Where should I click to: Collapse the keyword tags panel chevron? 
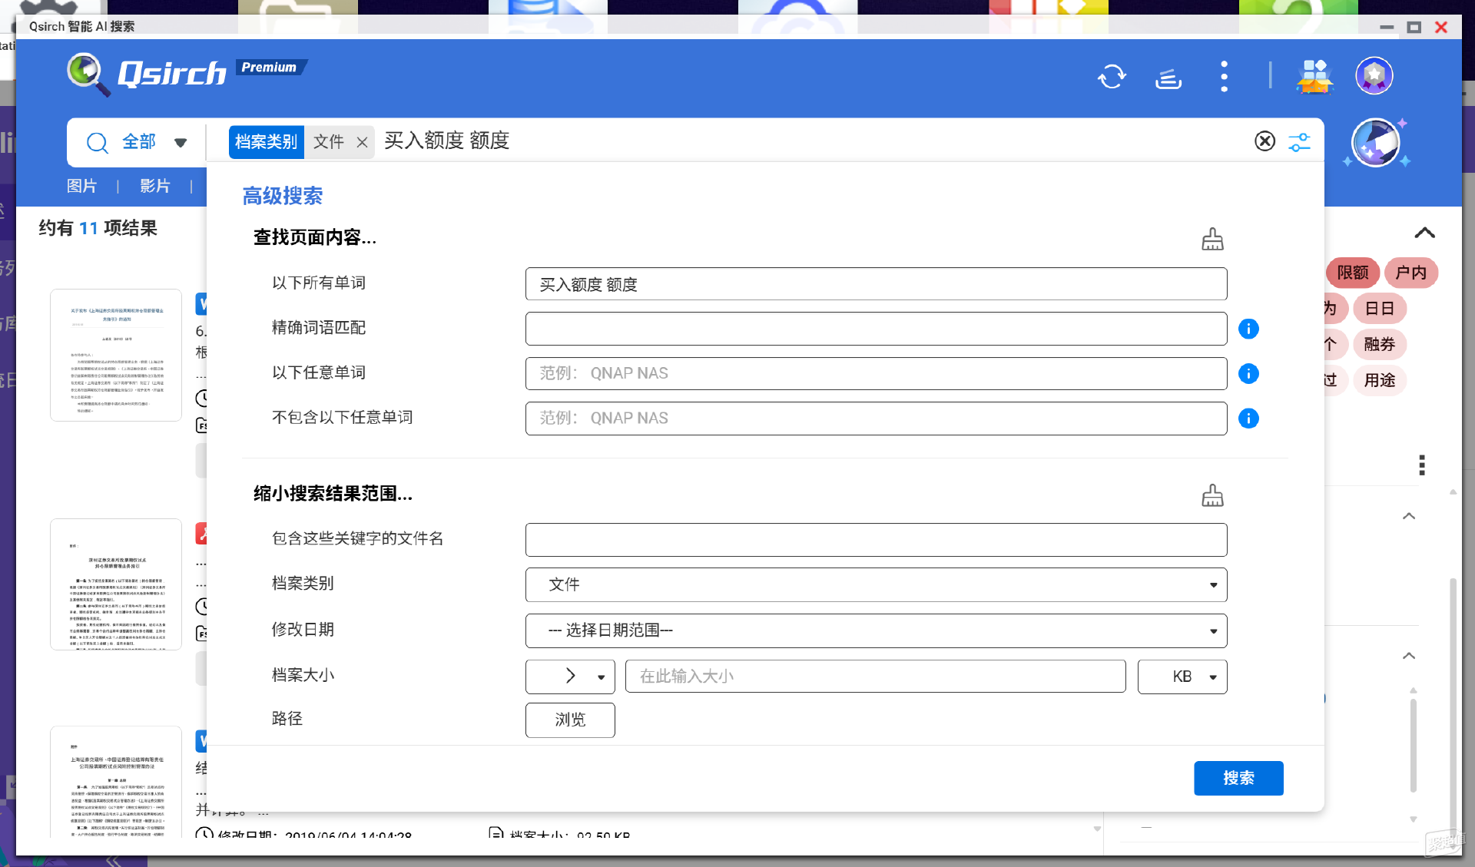click(1424, 233)
